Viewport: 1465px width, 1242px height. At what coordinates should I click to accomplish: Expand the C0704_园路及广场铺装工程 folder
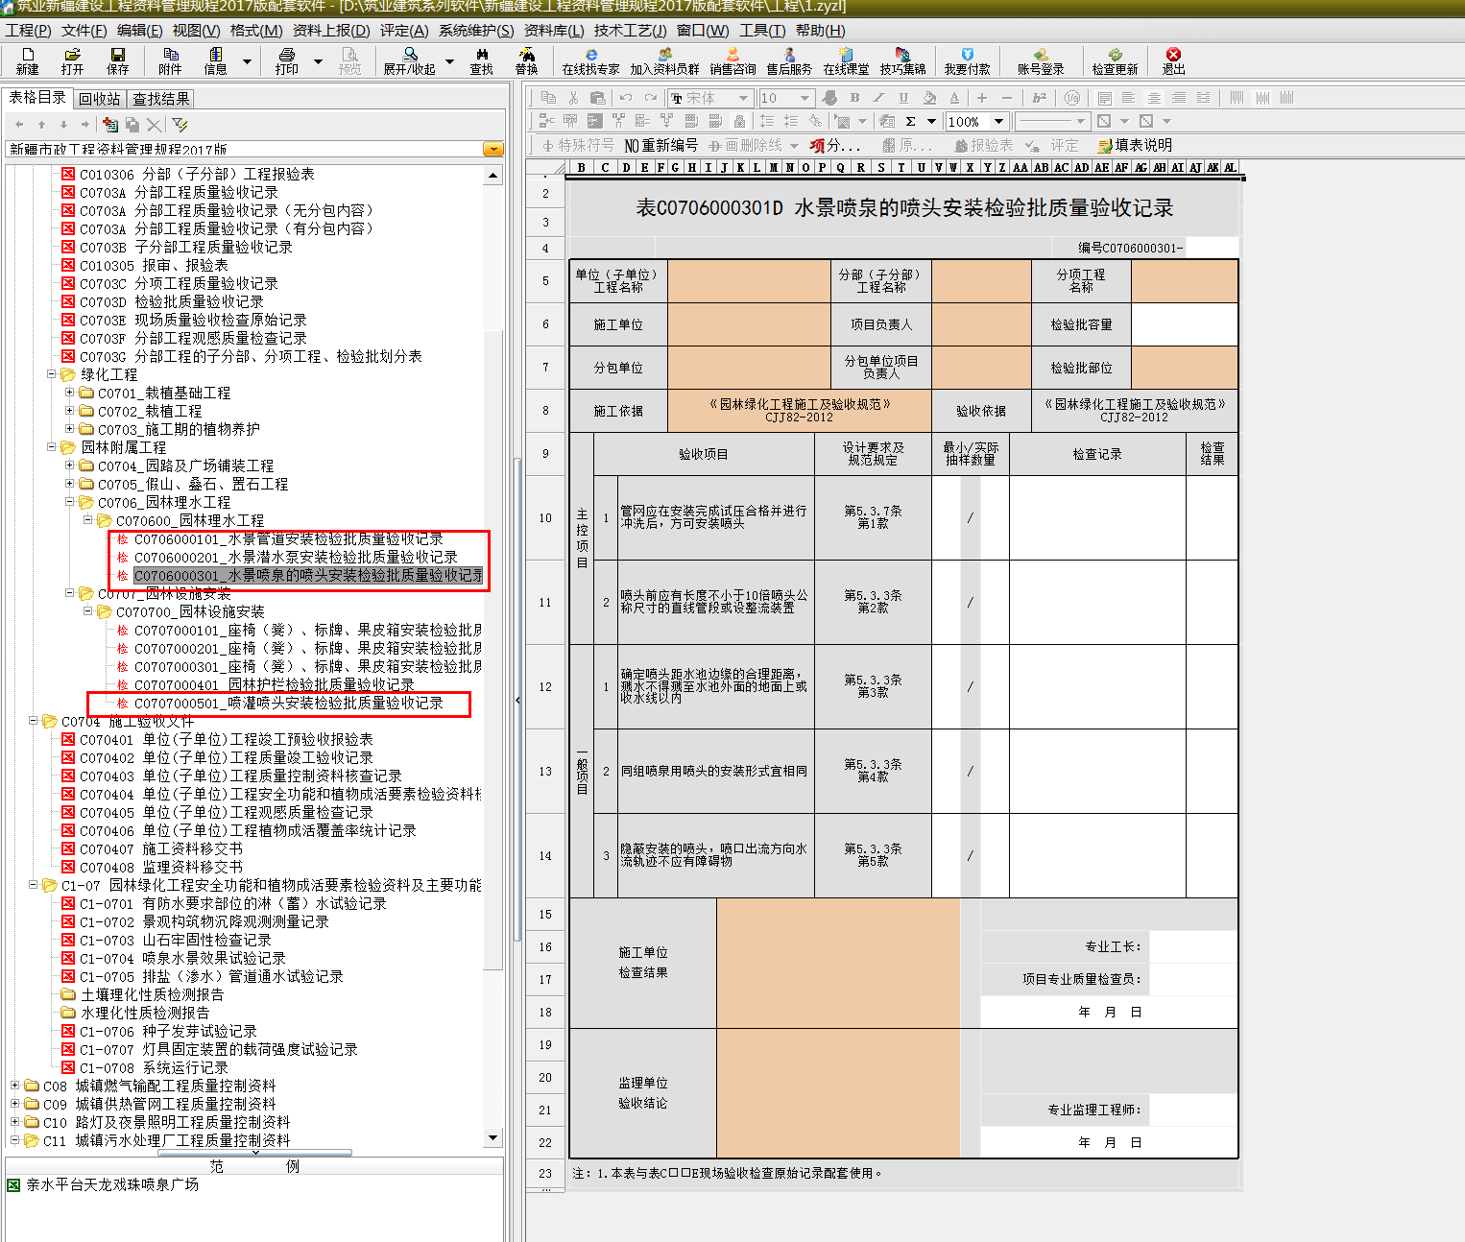70,466
